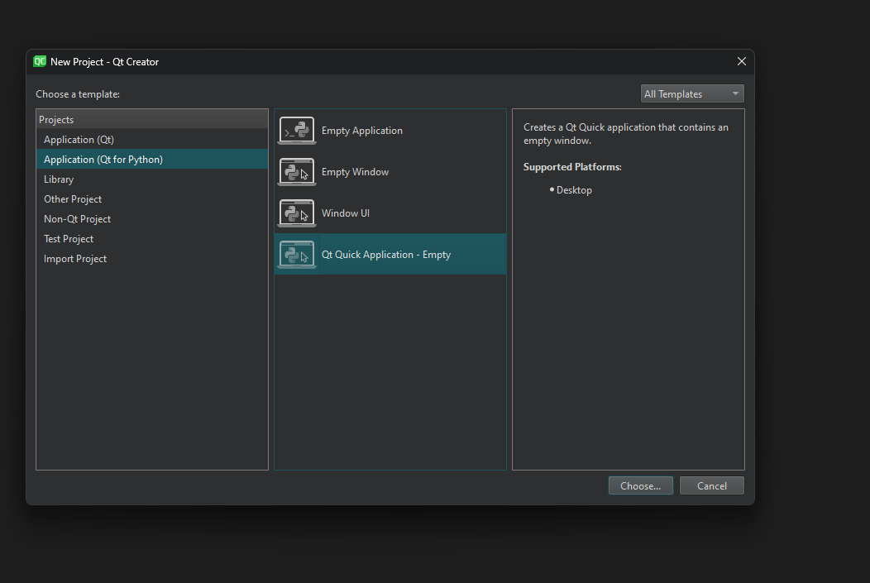Select the Empty Application template label

[361, 131]
